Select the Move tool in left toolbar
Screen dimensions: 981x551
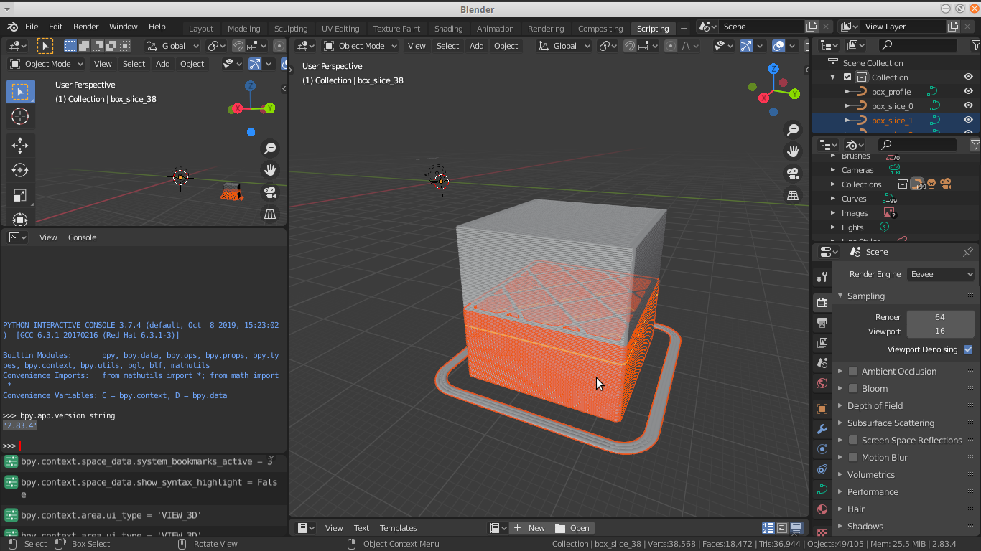[20, 146]
